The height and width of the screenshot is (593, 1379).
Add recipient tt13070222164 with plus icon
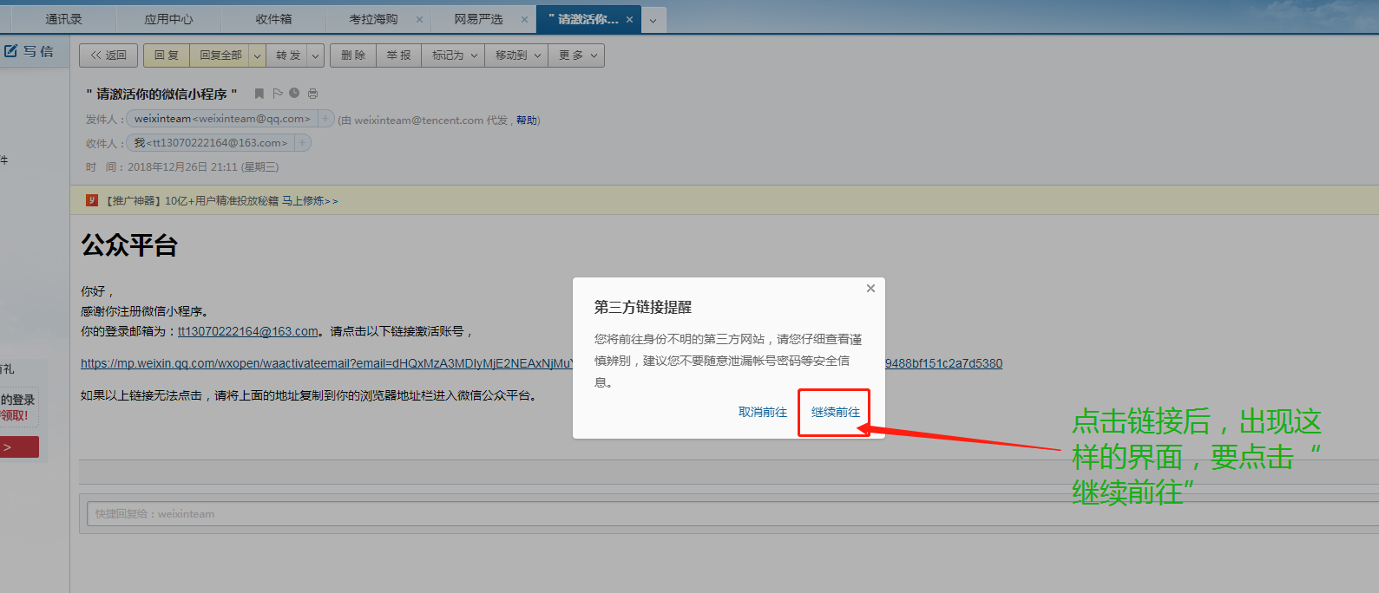point(302,142)
